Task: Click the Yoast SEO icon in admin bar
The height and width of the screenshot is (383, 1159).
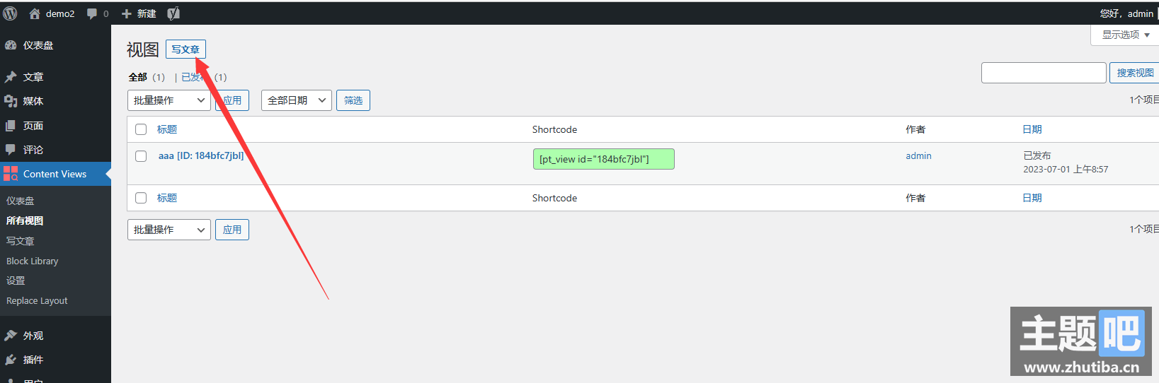Action: (173, 13)
